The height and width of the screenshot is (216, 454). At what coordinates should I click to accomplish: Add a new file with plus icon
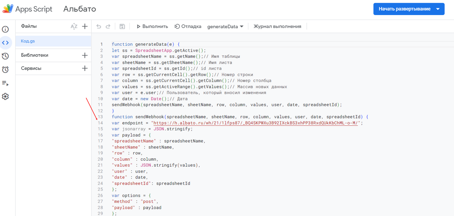85,26
